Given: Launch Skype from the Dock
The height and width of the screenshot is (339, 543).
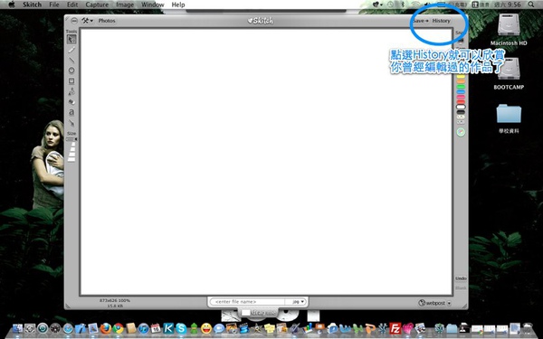Looking at the screenshot, I should point(181,328).
